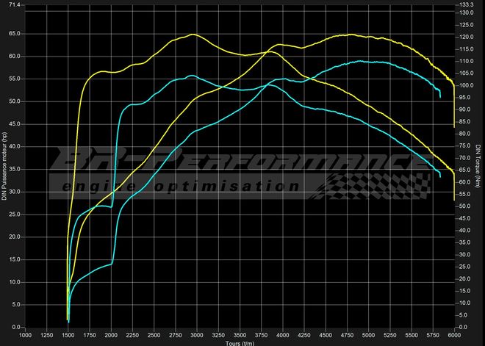This screenshot has width=485, height=346.
Task: Click the yellow curve's peak near 4750 rpm
Action: tap(351, 35)
